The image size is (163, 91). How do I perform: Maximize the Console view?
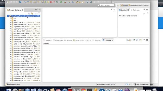point(147,40)
